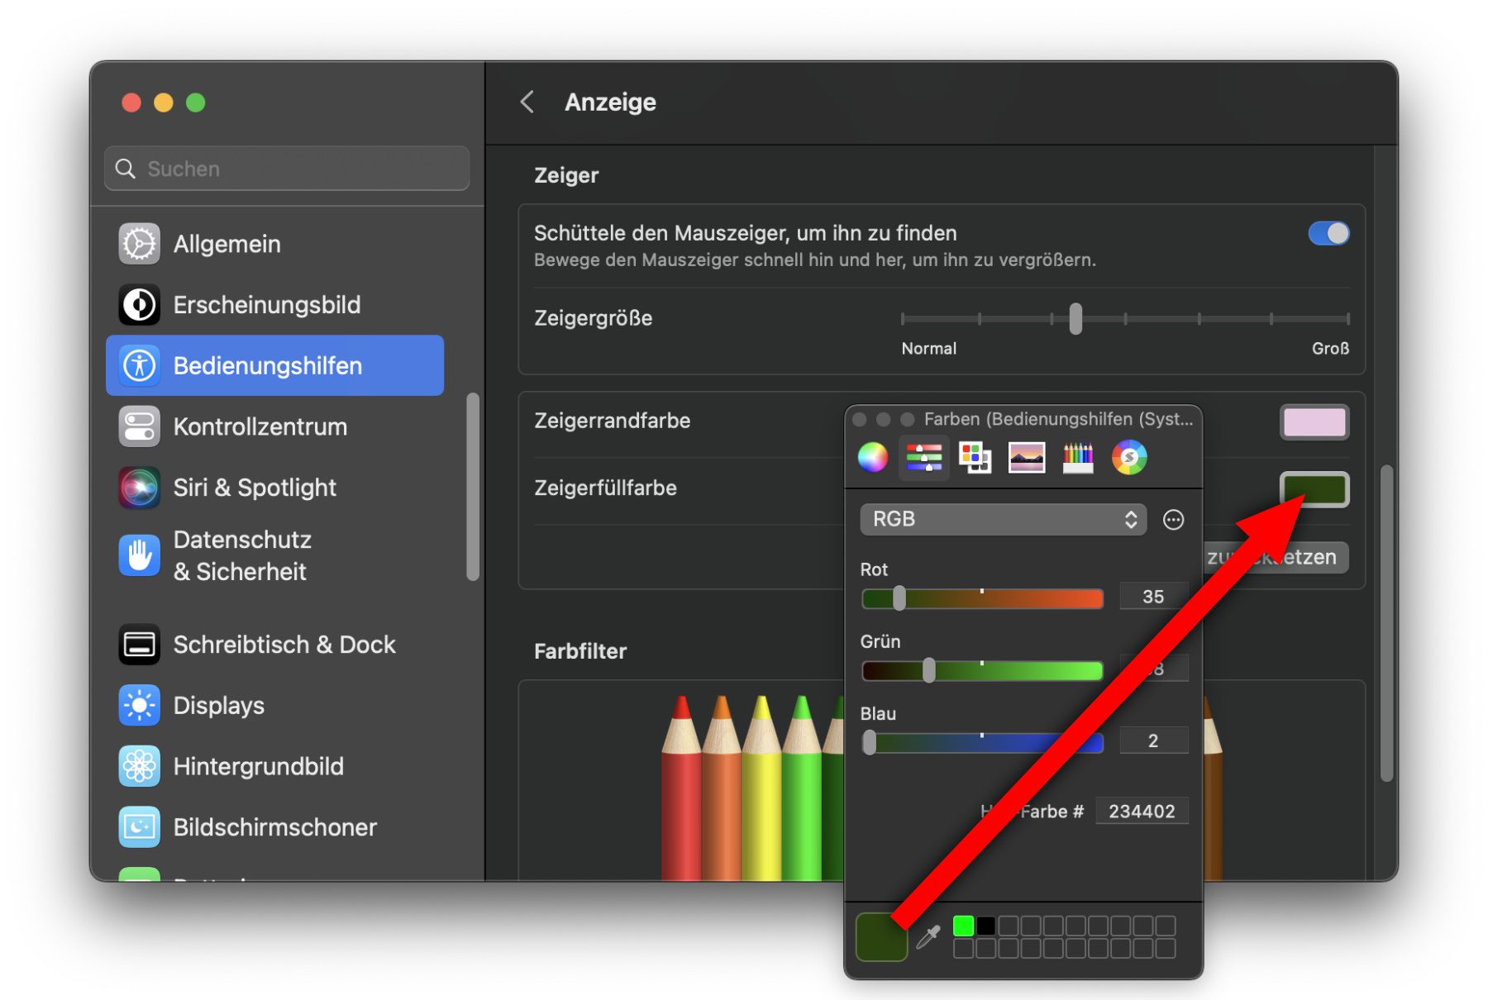Open Displays settings in sidebar
Viewport: 1488px width, 1000px height.
218,706
